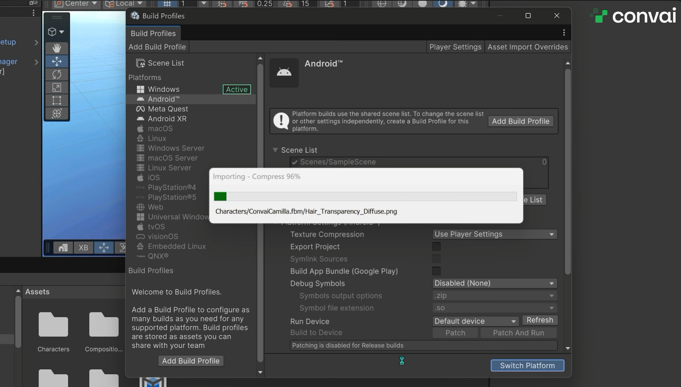Viewport: 681px width, 387px height.
Task: Open the Symbols output options dropdown
Action: 494,295
